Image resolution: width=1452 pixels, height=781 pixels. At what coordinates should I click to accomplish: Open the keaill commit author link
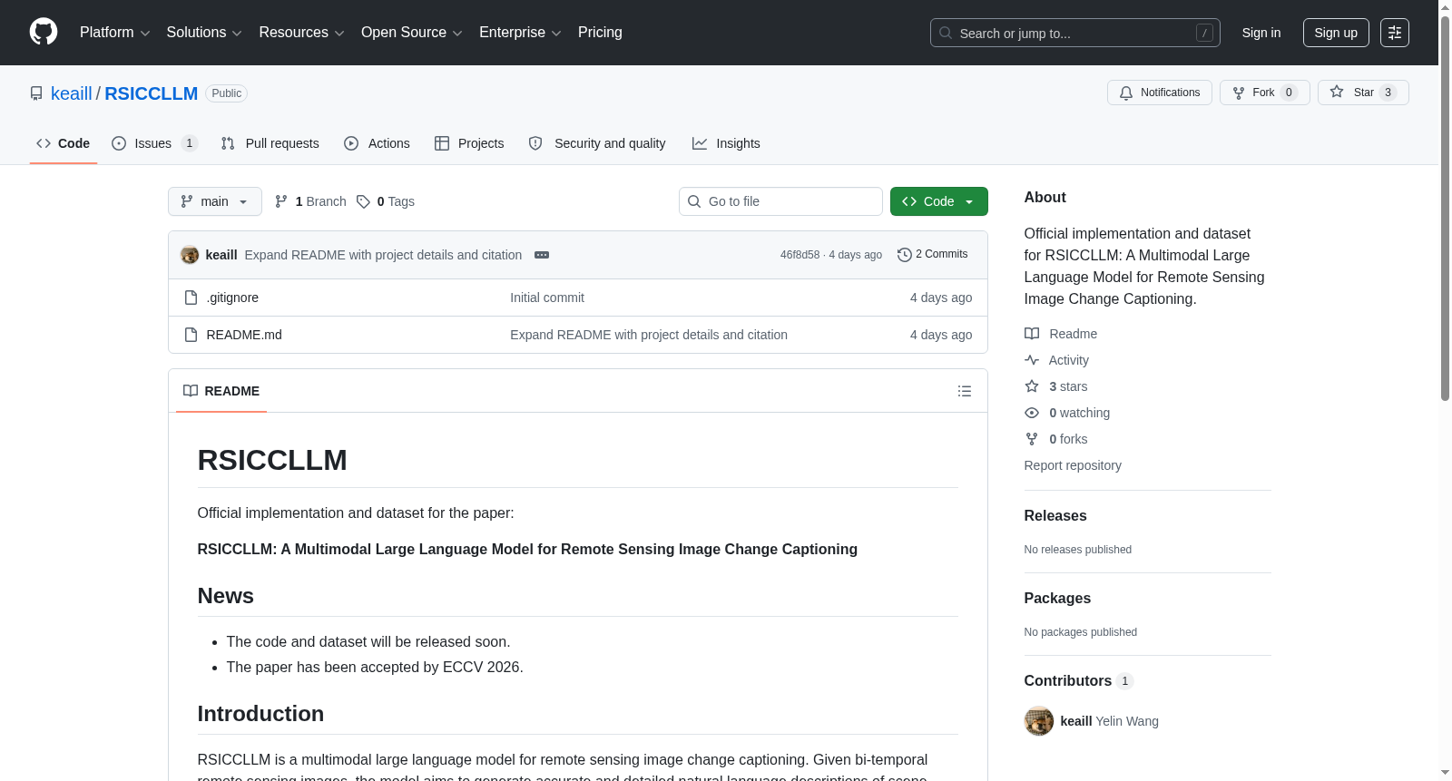tap(221, 255)
